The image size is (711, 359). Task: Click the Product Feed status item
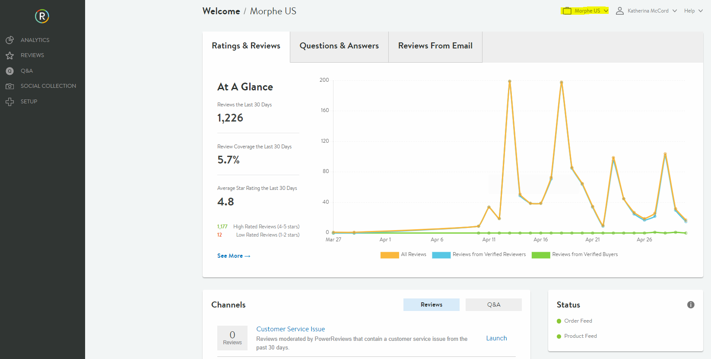point(577,336)
